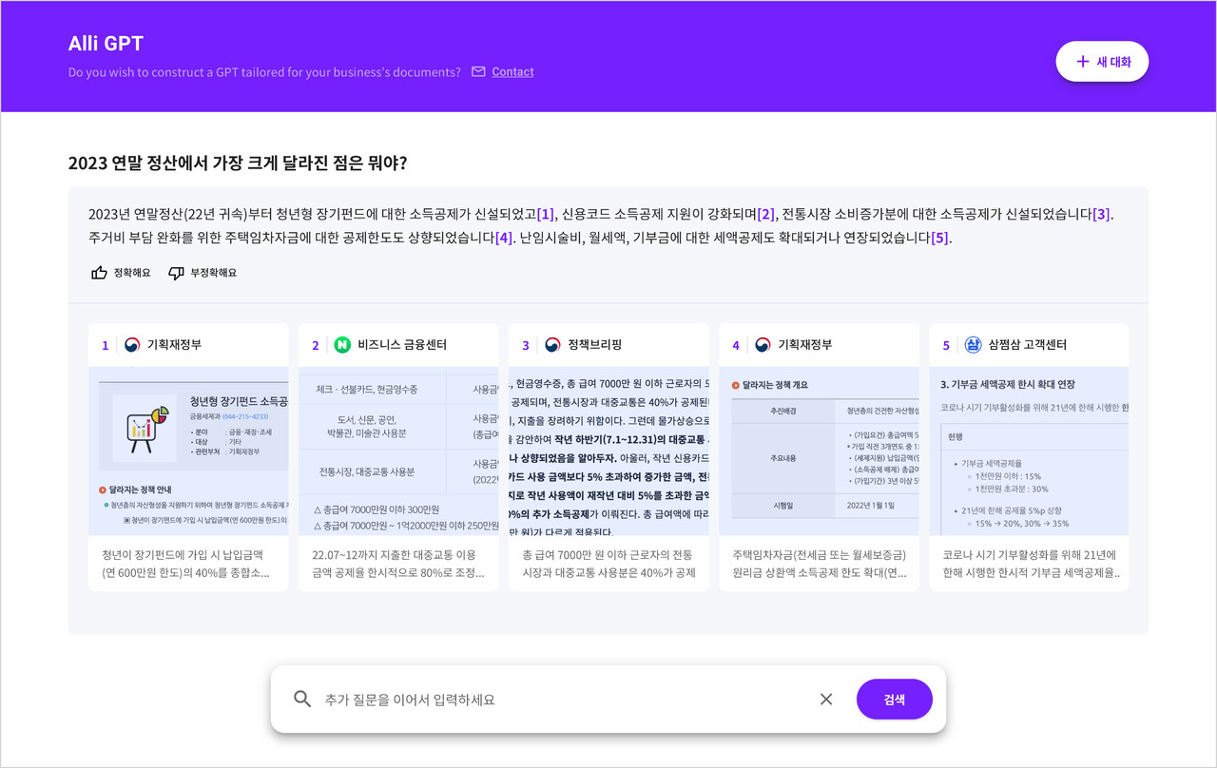
Task: Clear the search field with the X icon
Action: pos(825,699)
